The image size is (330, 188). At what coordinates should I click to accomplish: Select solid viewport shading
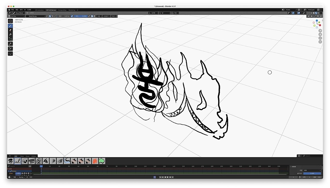click(314, 13)
